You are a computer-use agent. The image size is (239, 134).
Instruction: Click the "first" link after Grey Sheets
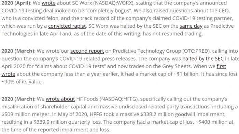pyautogui.click(x=221, y=66)
